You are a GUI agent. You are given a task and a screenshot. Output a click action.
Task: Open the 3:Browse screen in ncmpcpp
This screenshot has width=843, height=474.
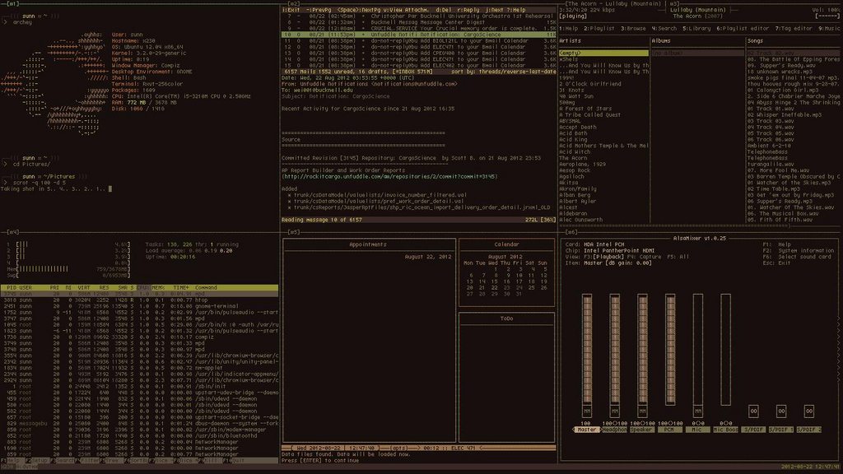click(x=633, y=28)
